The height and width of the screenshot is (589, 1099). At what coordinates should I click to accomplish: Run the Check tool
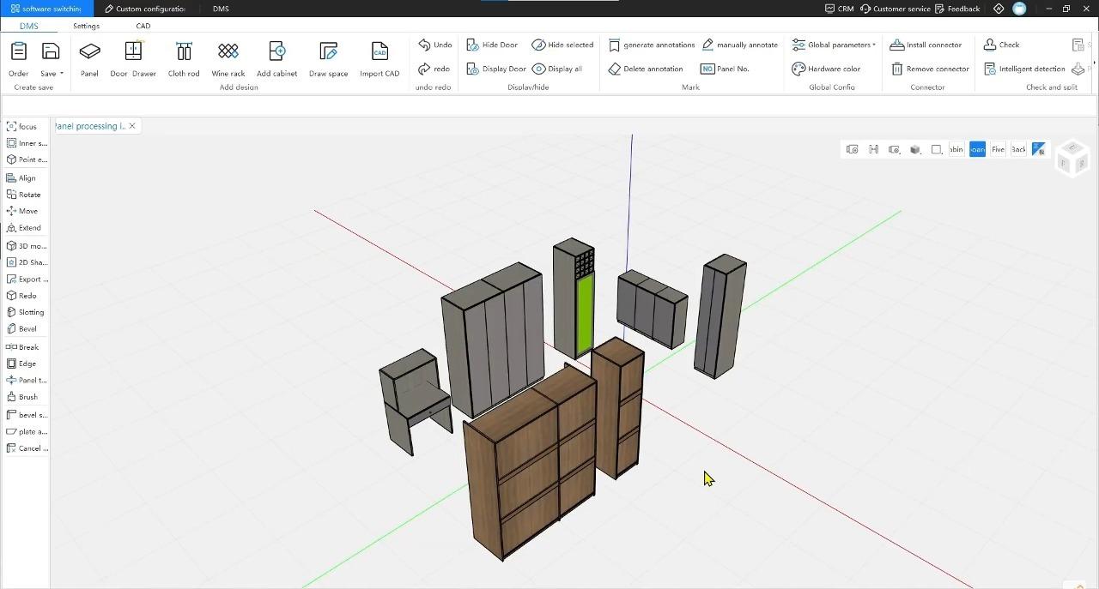[1001, 45]
